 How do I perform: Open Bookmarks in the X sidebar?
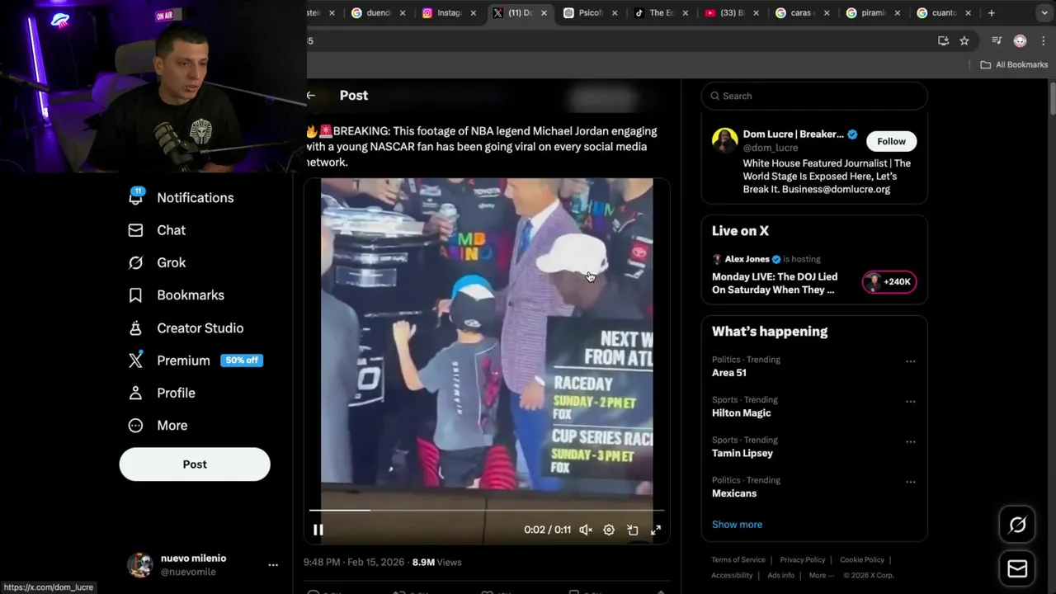click(176, 295)
